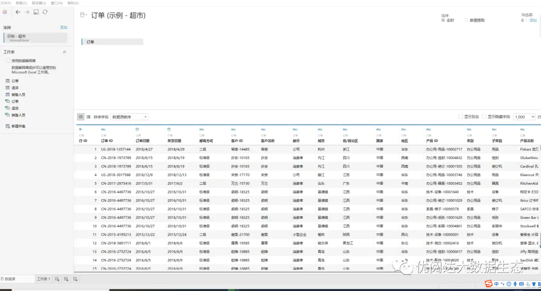Image resolution: width=541 pixels, height=291 pixels.
Task: Click the new worksheet icon at bottom
Action: click(57, 279)
